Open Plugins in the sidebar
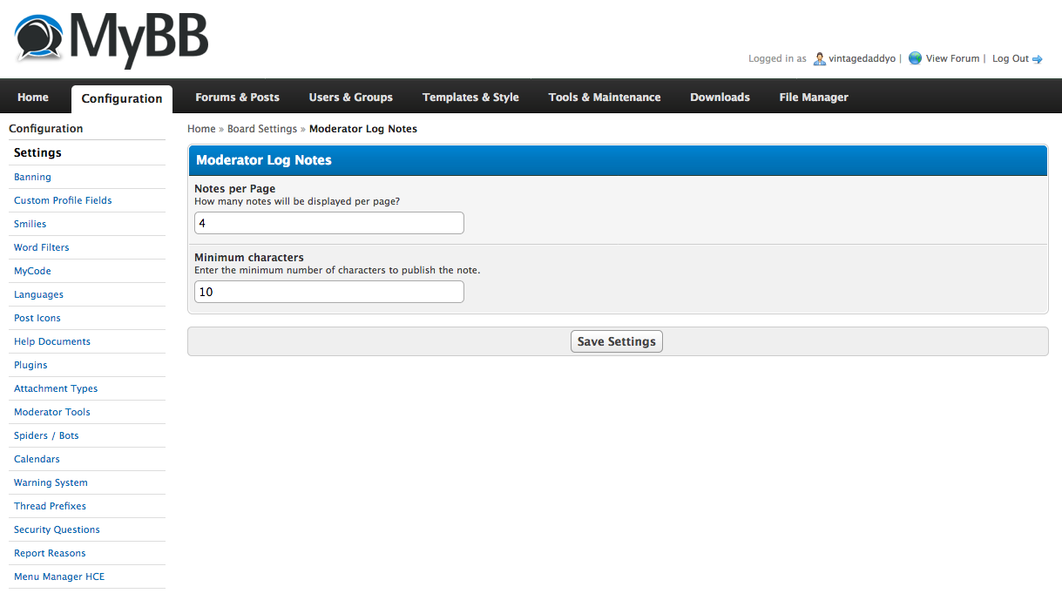The height and width of the screenshot is (600, 1062). click(30, 365)
